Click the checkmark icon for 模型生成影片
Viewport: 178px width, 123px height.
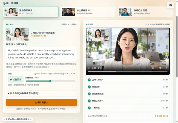point(89,101)
